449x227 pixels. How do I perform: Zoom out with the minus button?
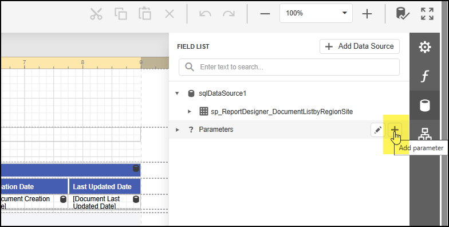tap(265, 14)
